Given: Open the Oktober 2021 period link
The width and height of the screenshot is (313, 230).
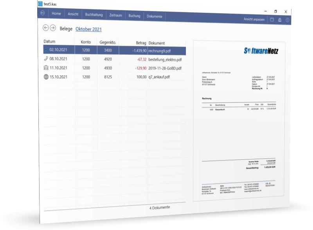Looking at the screenshot, I should coord(88,29).
